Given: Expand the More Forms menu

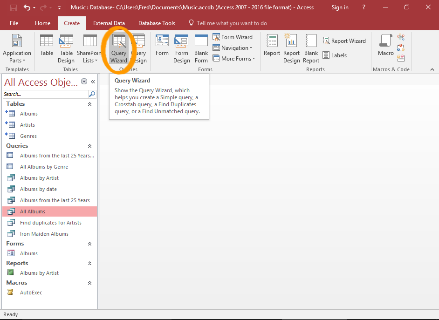Looking at the screenshot, I should [x=234, y=59].
